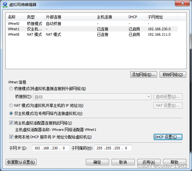
Task: Confirm with the 确定 button
Action: [x=97, y=162]
